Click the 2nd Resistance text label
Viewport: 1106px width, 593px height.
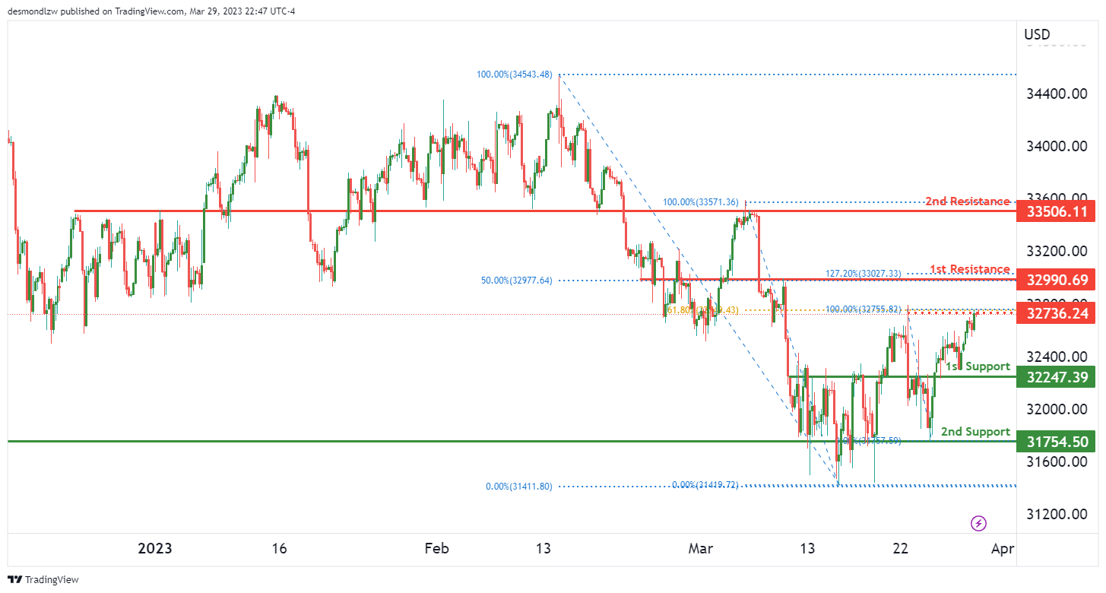click(x=968, y=201)
